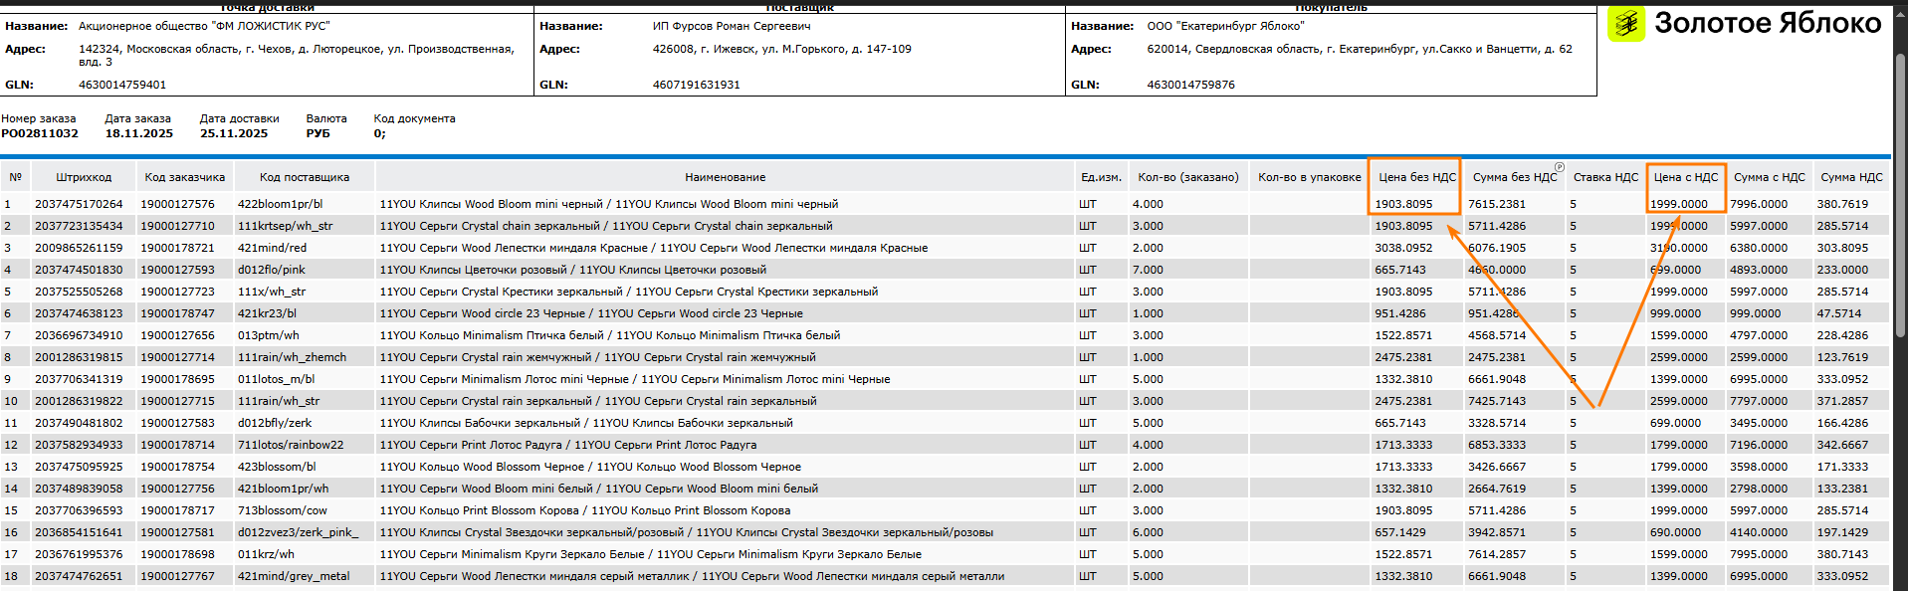Click the delivery point GLN 4630014759401
Viewport: 1908px width, 591px height.
(122, 85)
